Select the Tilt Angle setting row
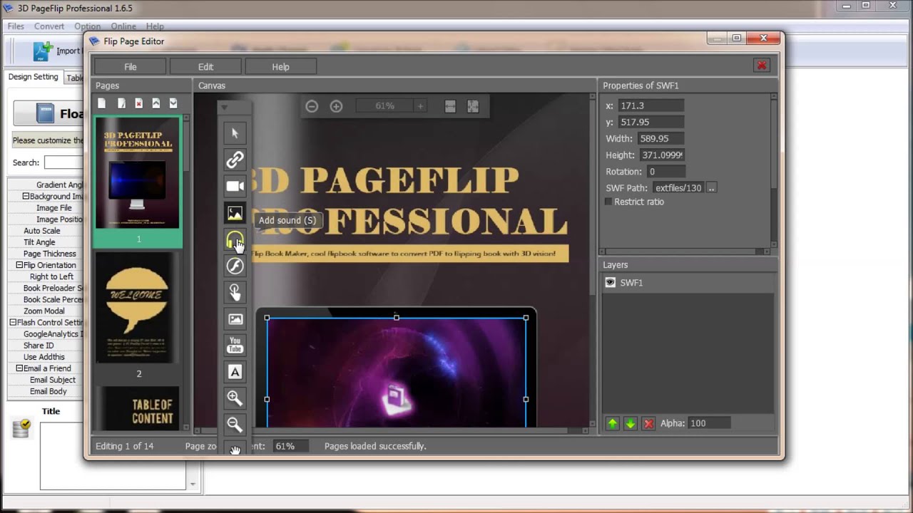This screenshot has width=913, height=513. pyautogui.click(x=46, y=242)
